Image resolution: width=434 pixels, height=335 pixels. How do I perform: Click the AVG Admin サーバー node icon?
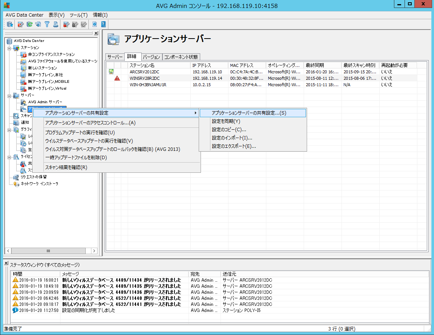[x=23, y=102]
